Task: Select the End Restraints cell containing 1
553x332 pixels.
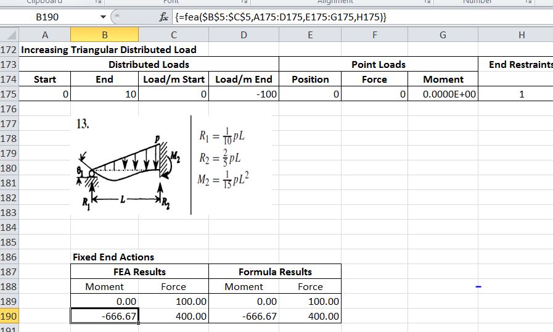Action: click(522, 94)
